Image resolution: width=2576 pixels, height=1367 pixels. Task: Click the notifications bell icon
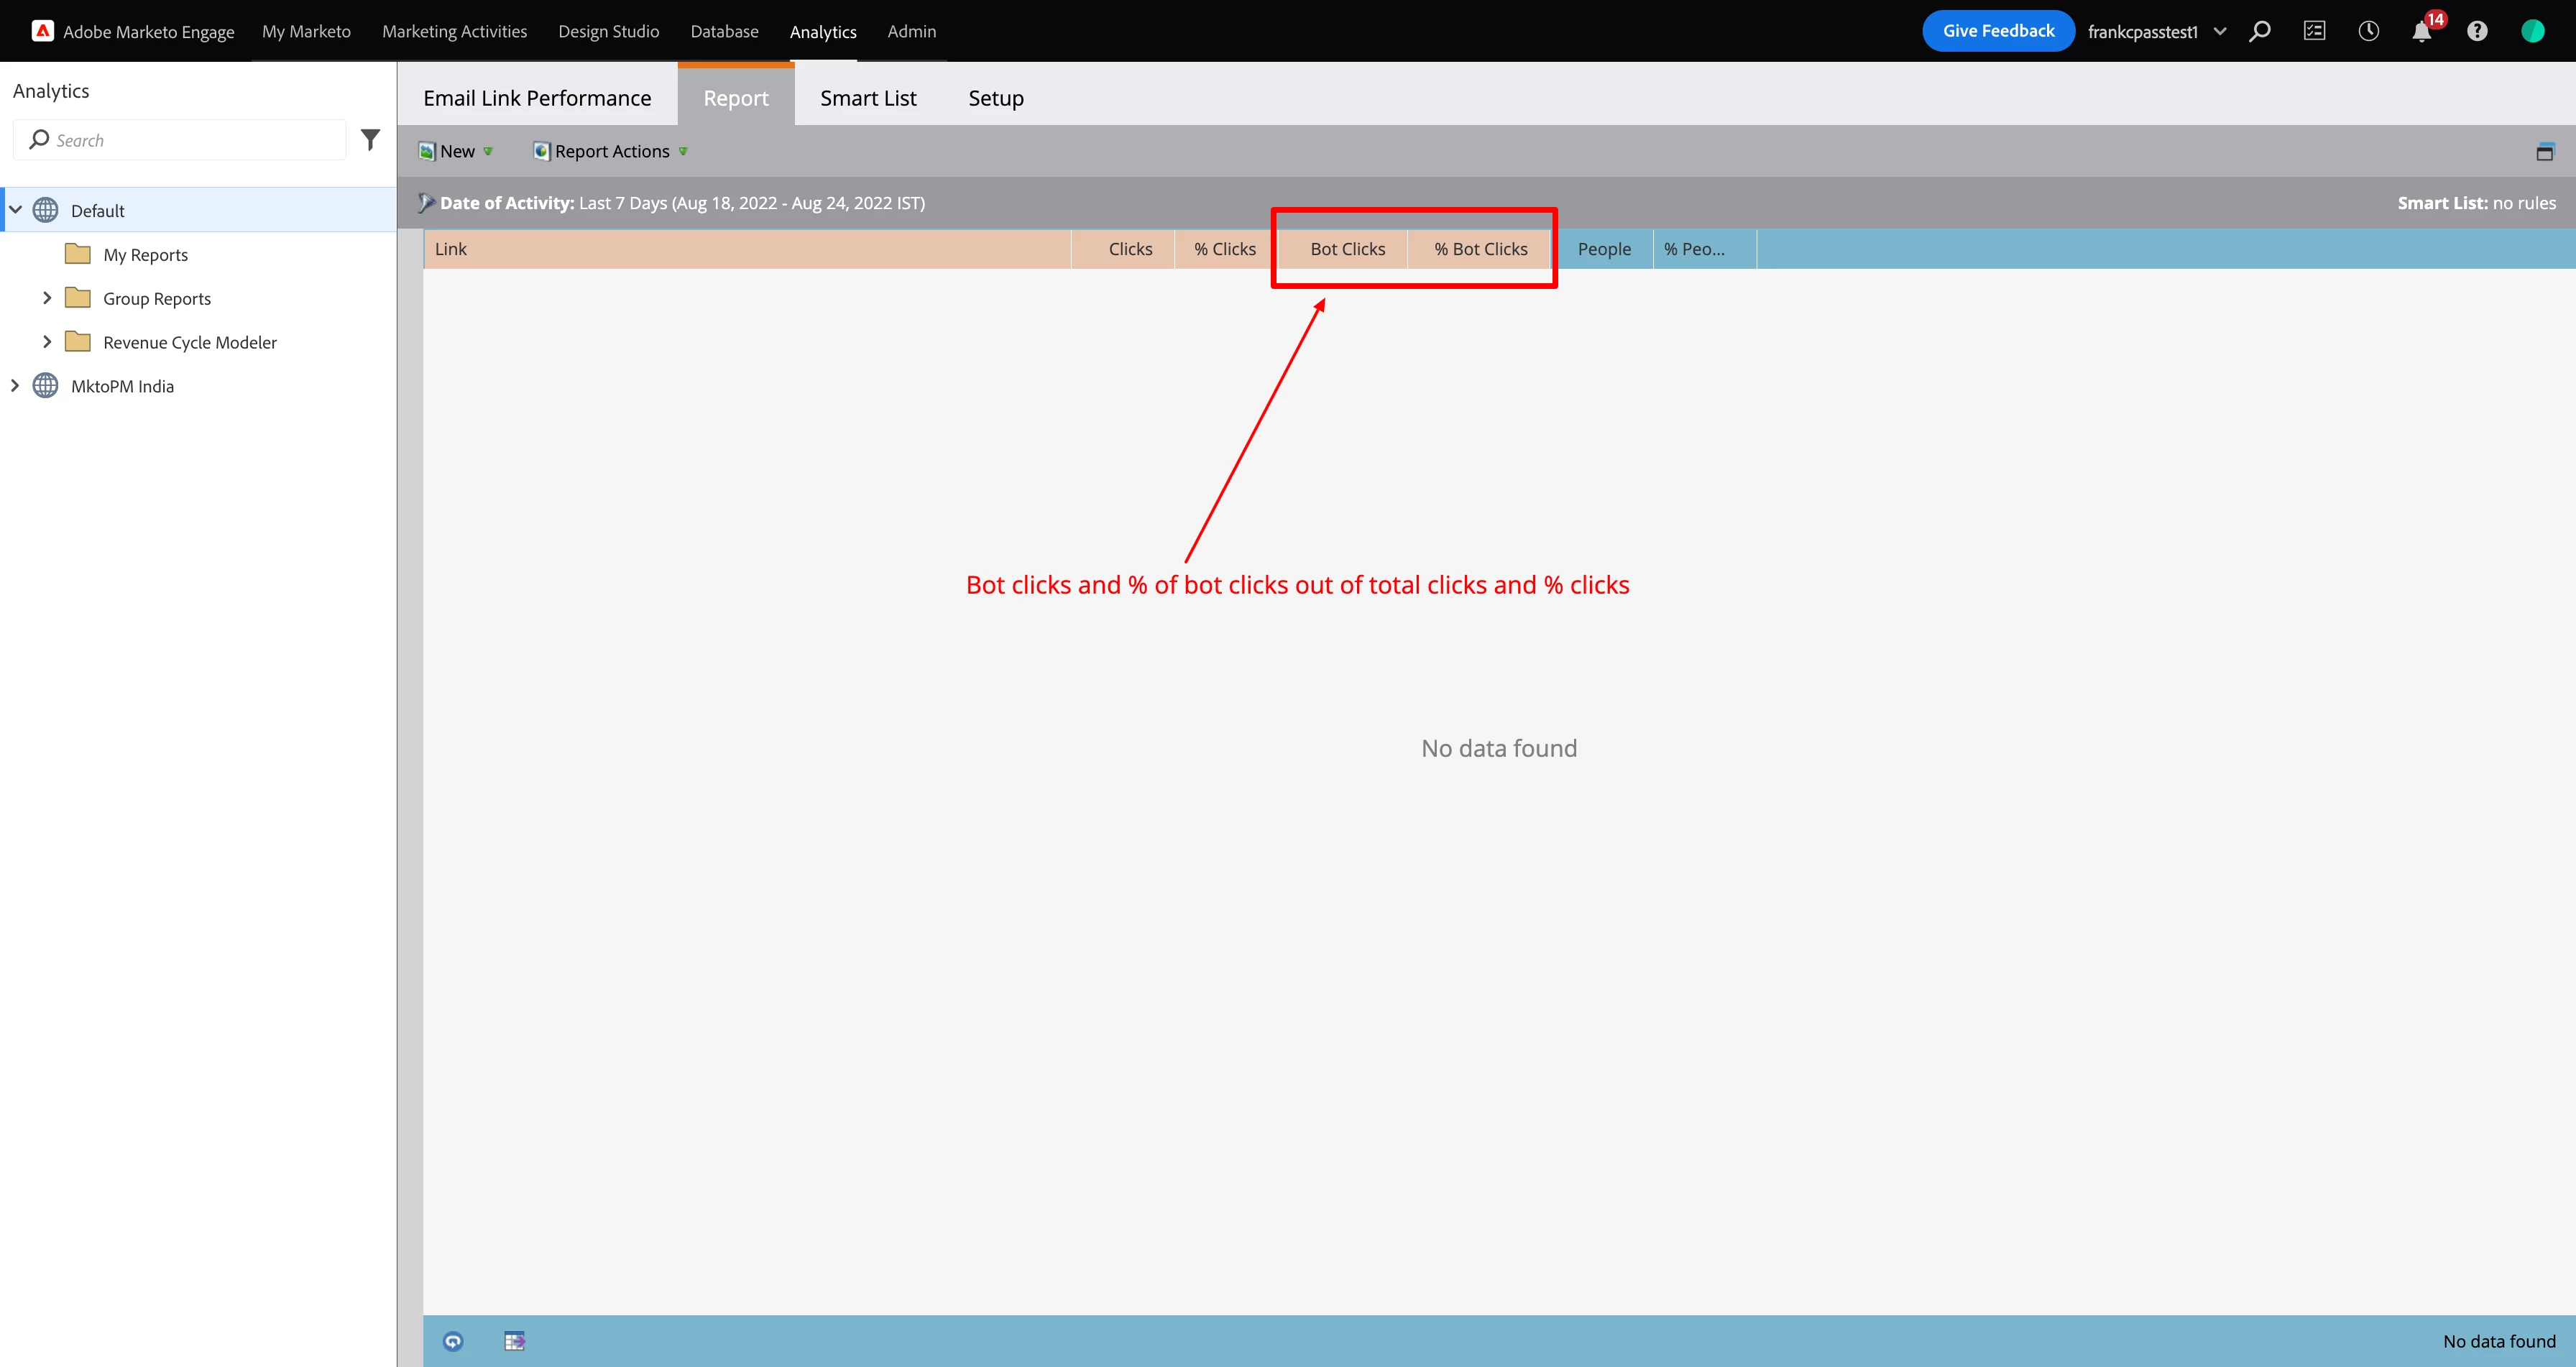2421,32
